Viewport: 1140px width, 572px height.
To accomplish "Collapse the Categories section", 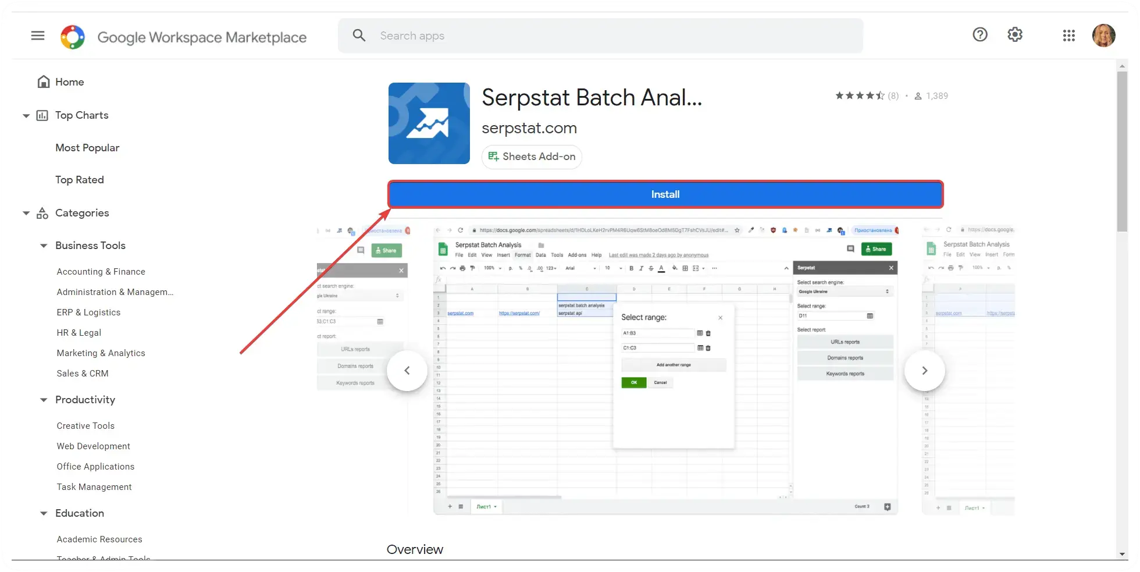I will (26, 214).
